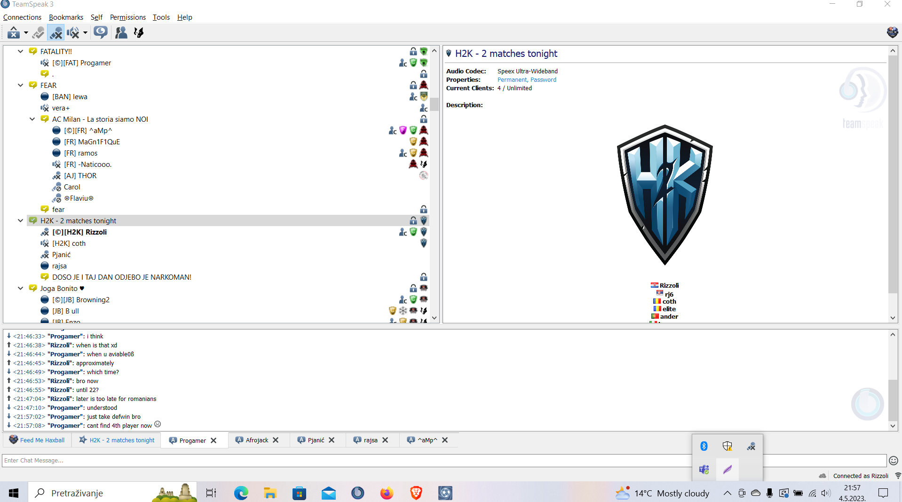Click the chat log scroll-down arrow
The height and width of the screenshot is (502, 902).
[x=893, y=426]
